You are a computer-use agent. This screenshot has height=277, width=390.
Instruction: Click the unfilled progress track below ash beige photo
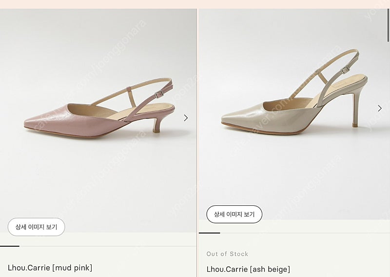coord(305,233)
